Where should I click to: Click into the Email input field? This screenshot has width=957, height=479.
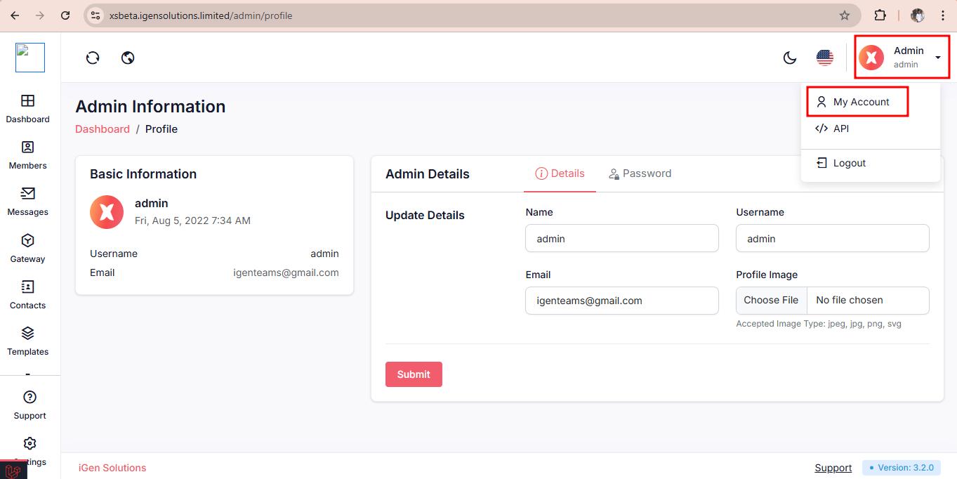(x=621, y=301)
